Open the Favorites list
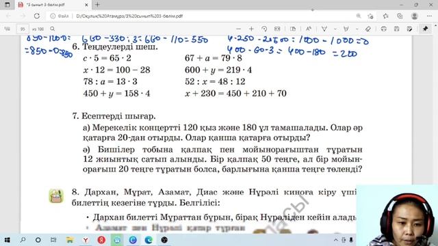Viewport: 438px width, 246px height. [x=386, y=16]
